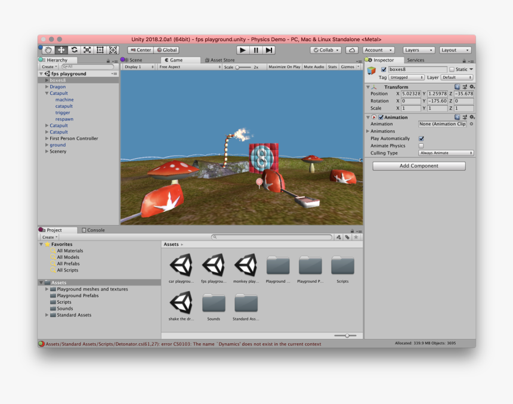This screenshot has height=404, width=513.
Task: Open Culling Type dropdown
Action: pyautogui.click(x=446, y=153)
